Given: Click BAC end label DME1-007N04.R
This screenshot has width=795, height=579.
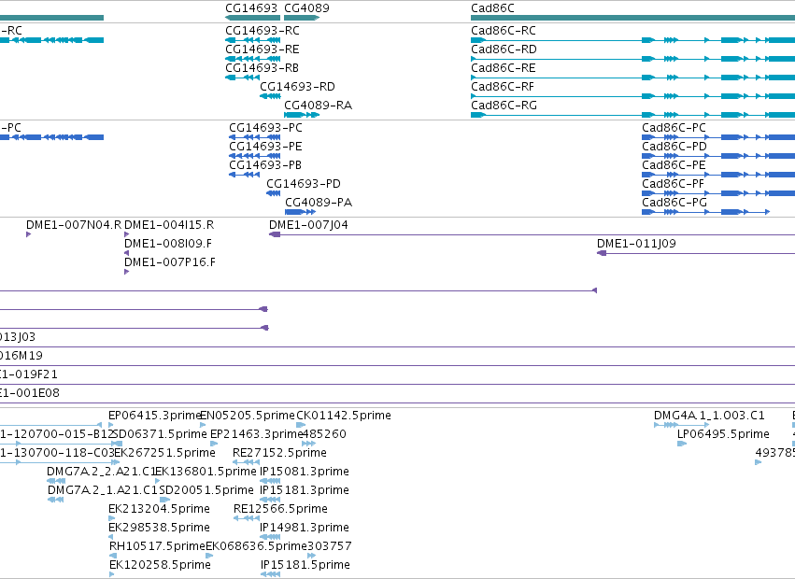Looking at the screenshot, I should pos(74,225).
